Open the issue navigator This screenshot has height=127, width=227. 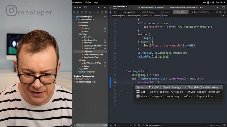tap(90, 12)
